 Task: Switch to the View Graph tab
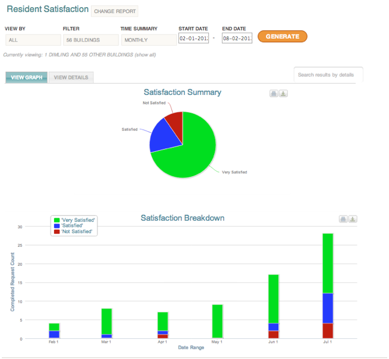(x=27, y=78)
